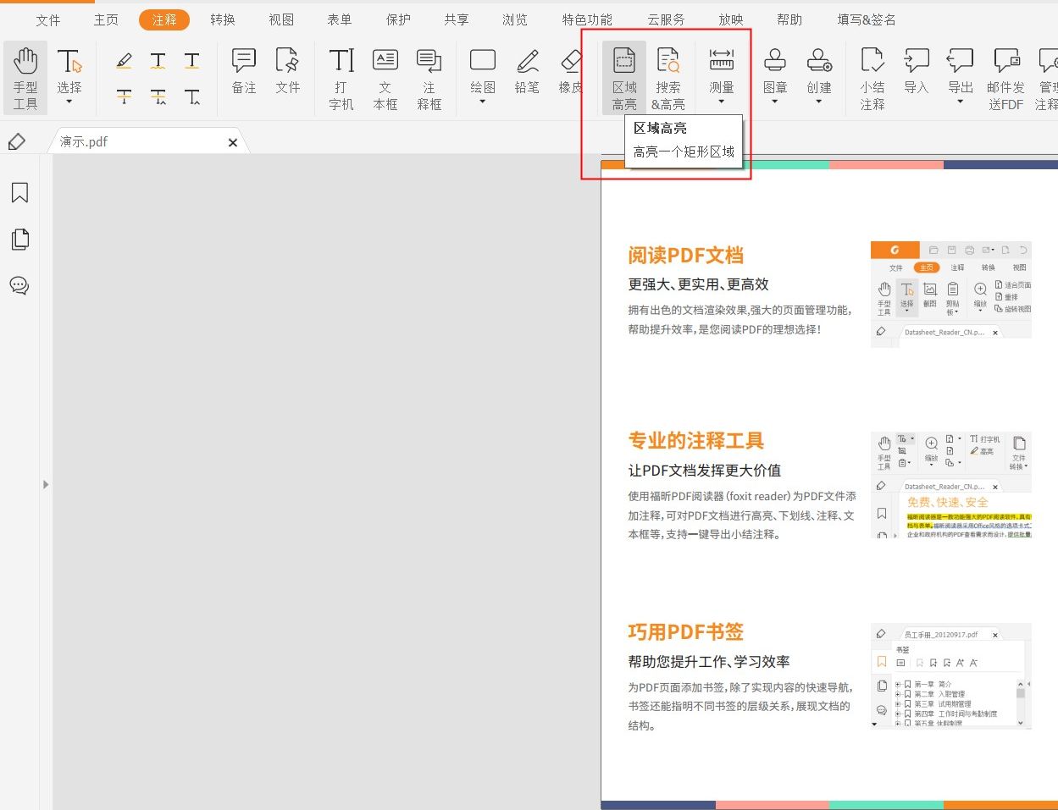Close the 演示.pdf document tab
The height and width of the screenshot is (810, 1058).
(233, 142)
